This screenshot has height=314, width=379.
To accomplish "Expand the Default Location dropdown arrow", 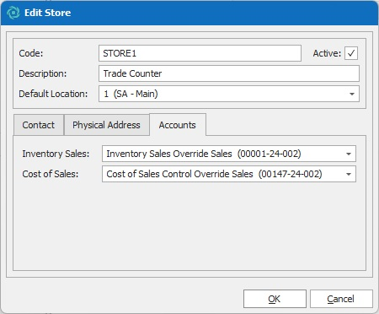I will tap(352, 94).
